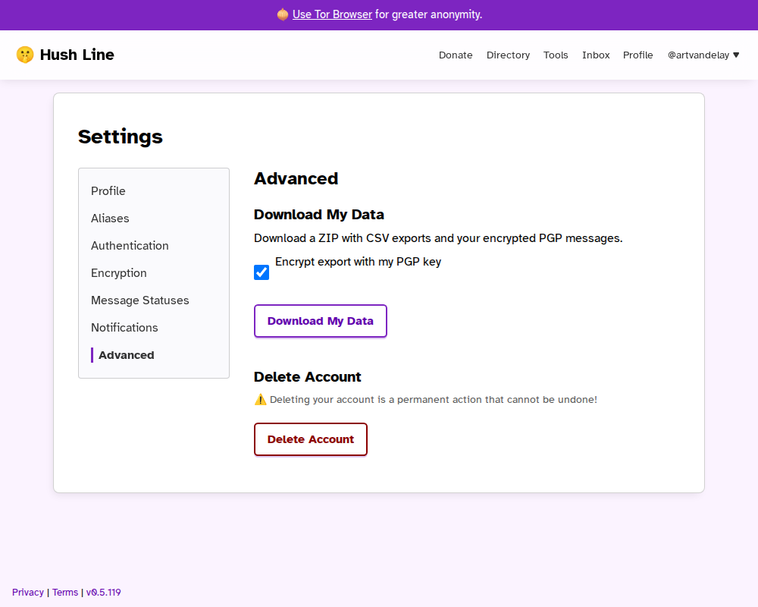The image size is (758, 607).
Task: View the Profile navigation item
Action: [x=637, y=55]
